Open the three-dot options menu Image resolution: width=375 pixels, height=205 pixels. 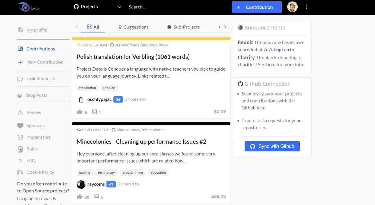coord(306,7)
